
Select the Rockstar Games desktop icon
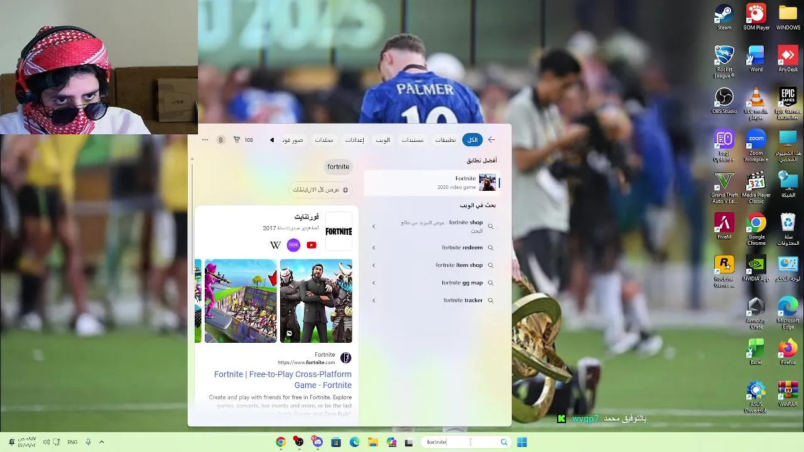coord(724,272)
